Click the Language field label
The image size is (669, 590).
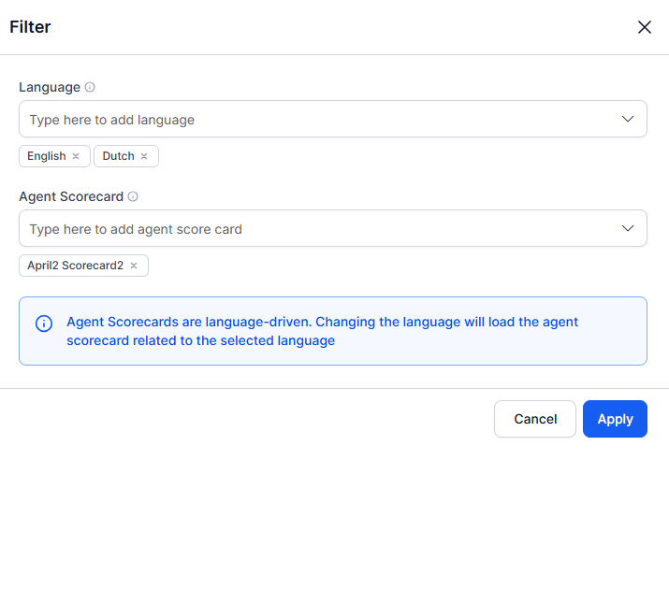tap(50, 87)
